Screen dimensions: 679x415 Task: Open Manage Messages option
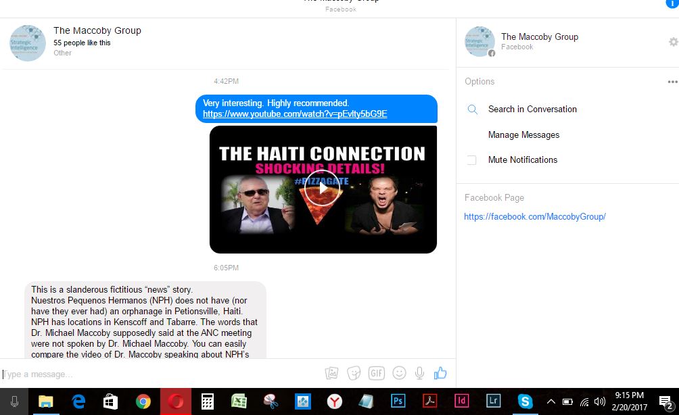pos(523,135)
